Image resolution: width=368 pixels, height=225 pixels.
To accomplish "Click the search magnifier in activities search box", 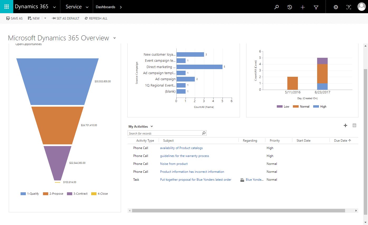I will coord(204,133).
